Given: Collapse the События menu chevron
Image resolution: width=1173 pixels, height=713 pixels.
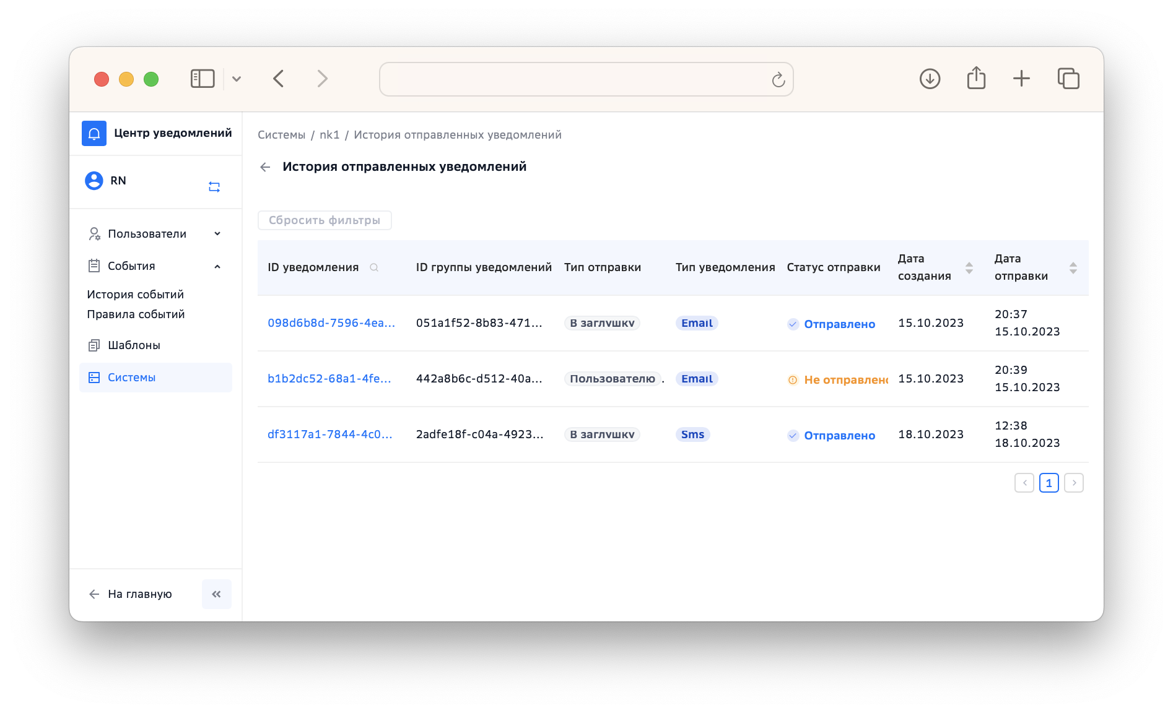Looking at the screenshot, I should 217,267.
